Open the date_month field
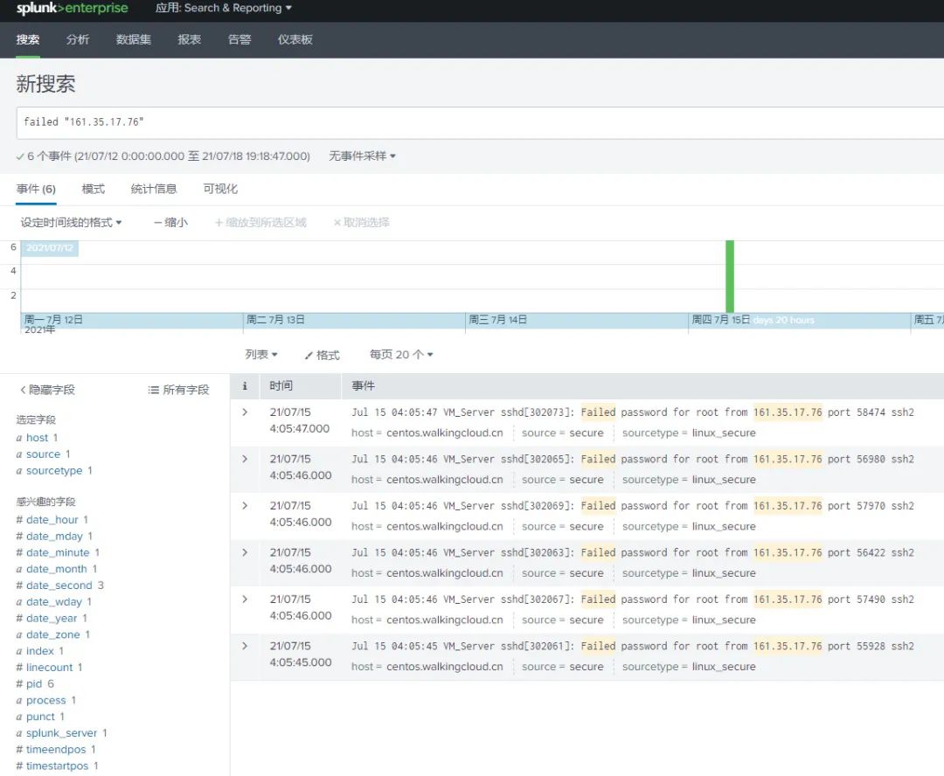Viewport: 944px width, 776px height. tap(57, 569)
